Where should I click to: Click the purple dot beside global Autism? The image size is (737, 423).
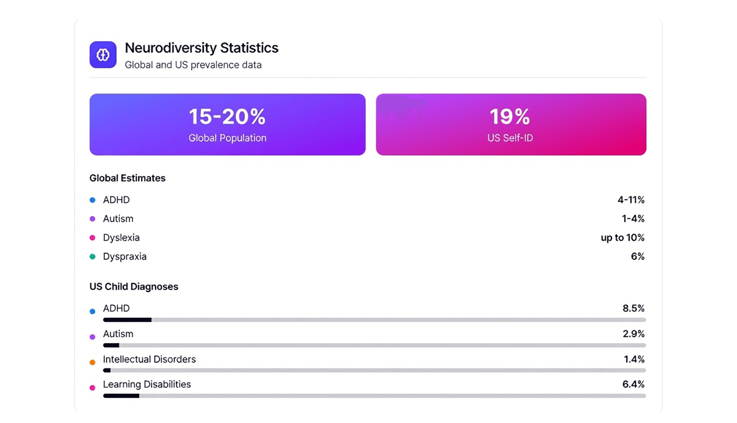(x=92, y=219)
